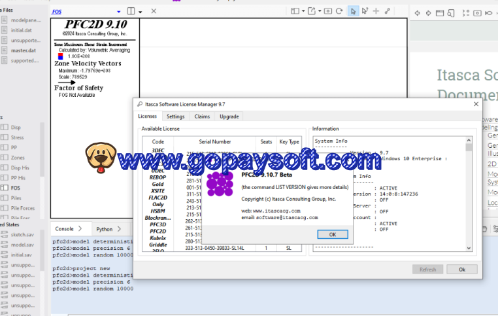Click the export plot icon

pos(312,11)
